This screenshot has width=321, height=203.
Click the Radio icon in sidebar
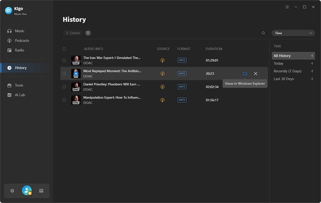(x=9, y=50)
